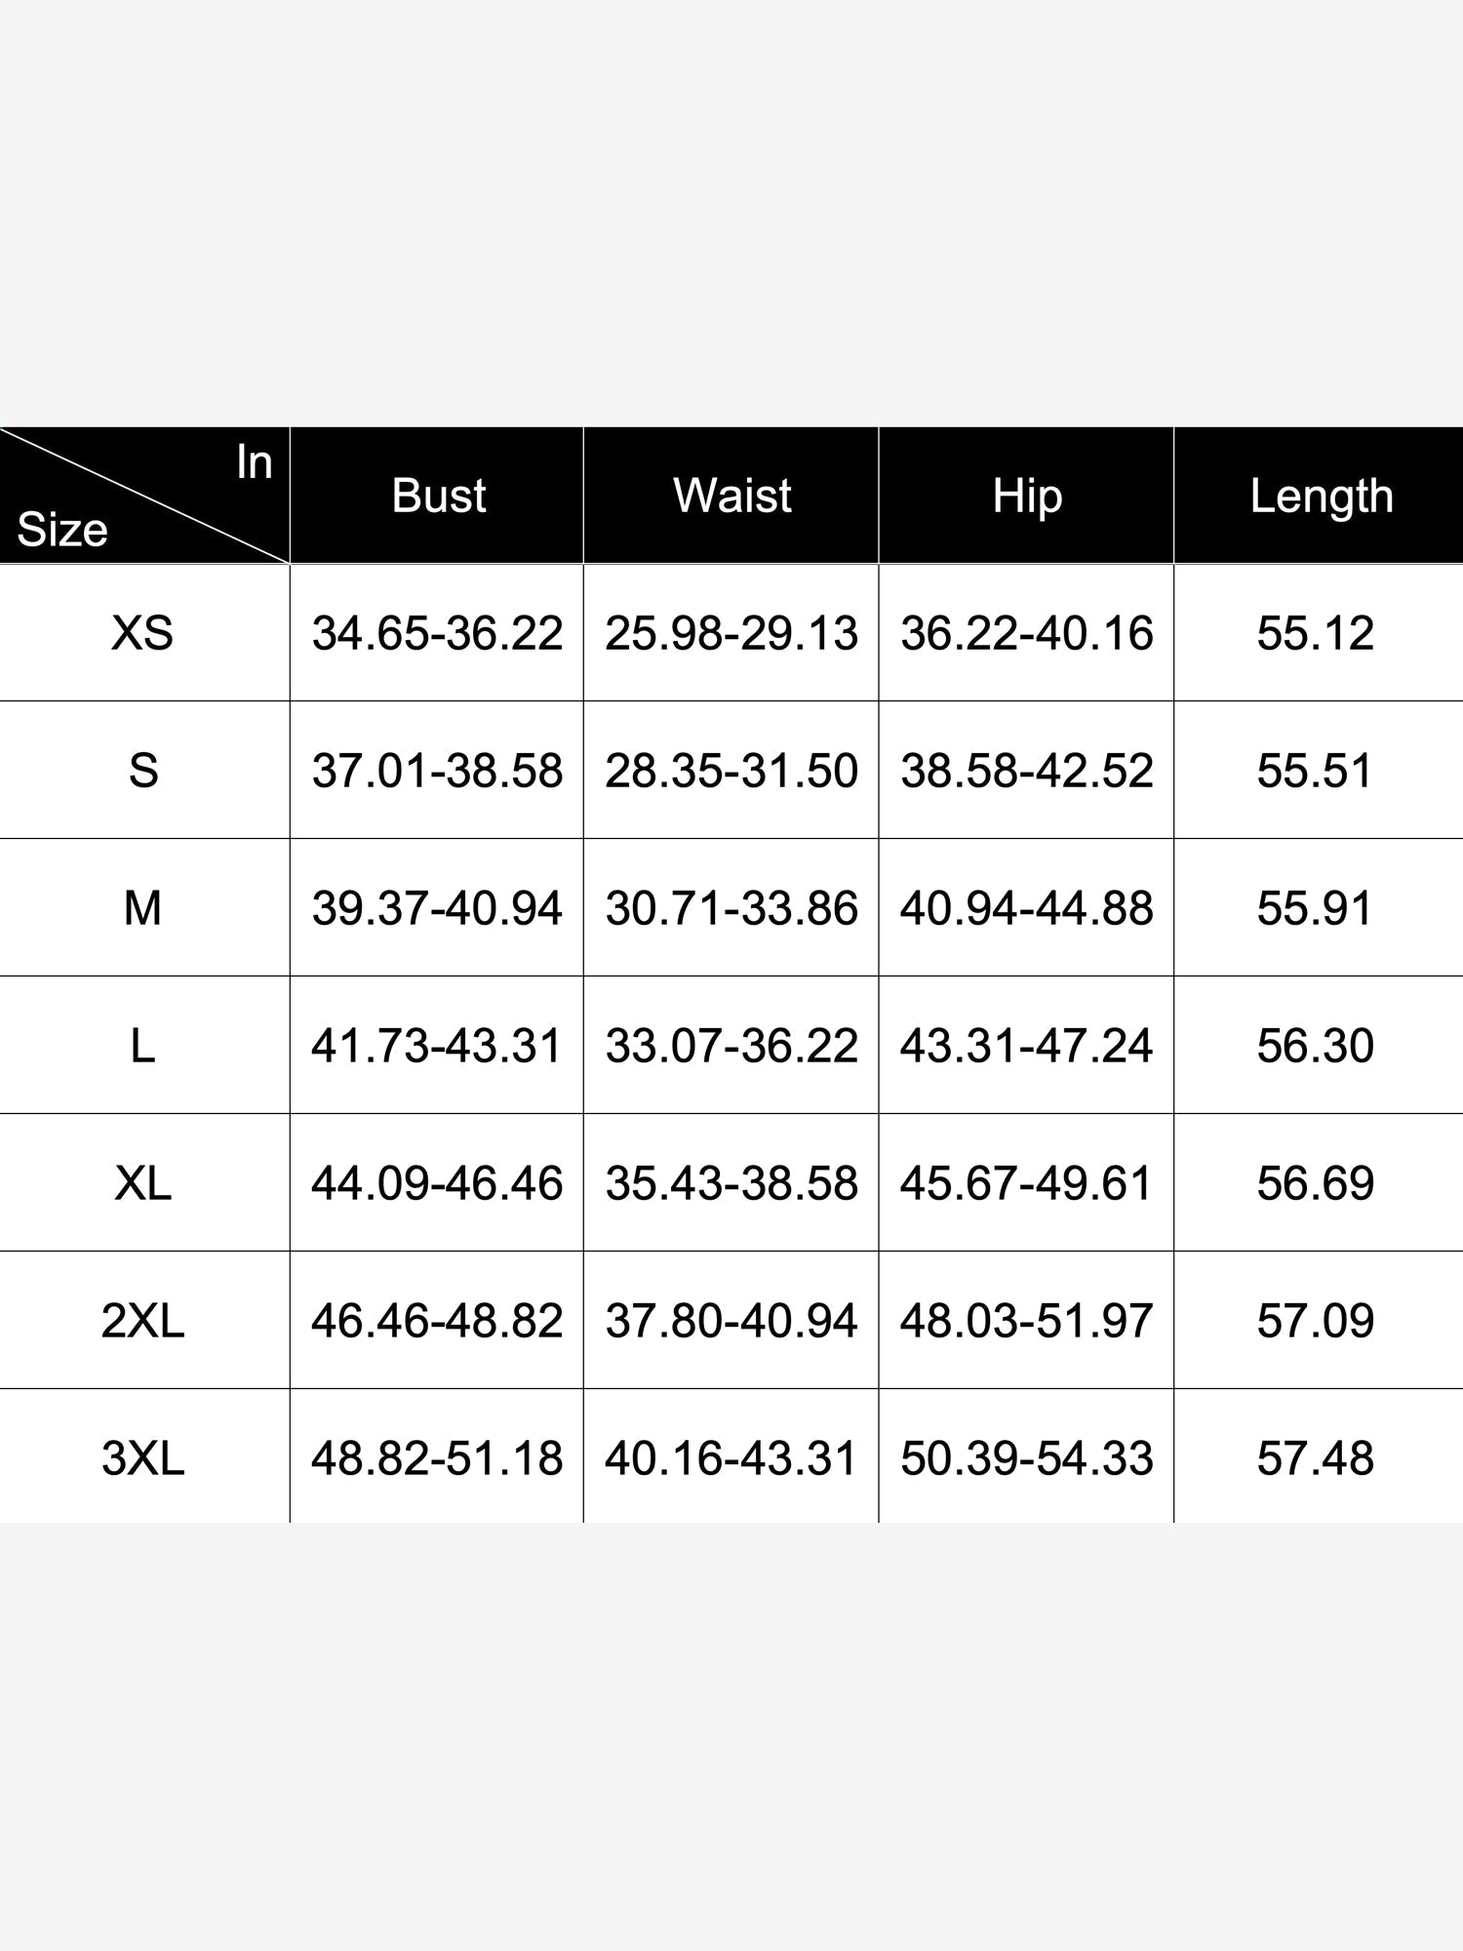Select the Length column header
The height and width of the screenshot is (1951, 1463).
tap(1320, 496)
